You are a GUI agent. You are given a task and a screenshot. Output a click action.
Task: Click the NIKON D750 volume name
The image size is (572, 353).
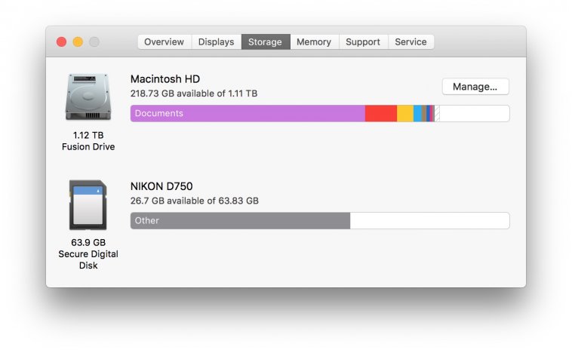click(x=163, y=186)
